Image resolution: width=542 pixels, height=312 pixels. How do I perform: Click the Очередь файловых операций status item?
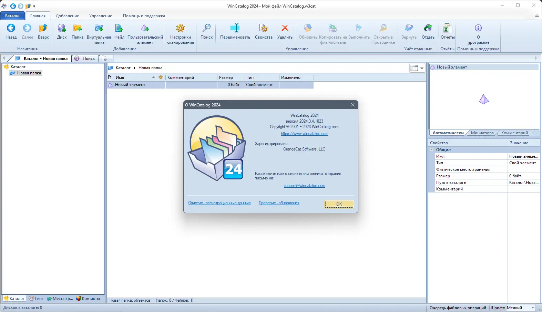[458, 308]
